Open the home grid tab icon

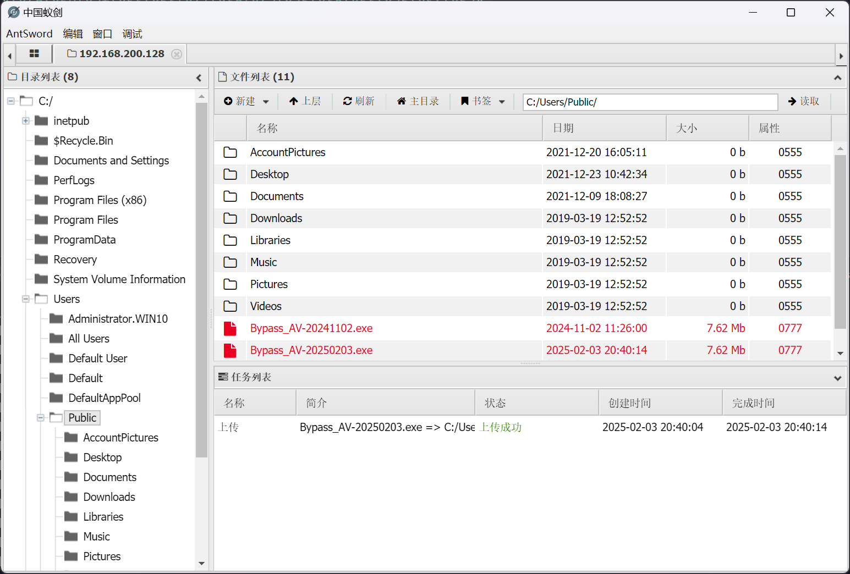tap(34, 54)
